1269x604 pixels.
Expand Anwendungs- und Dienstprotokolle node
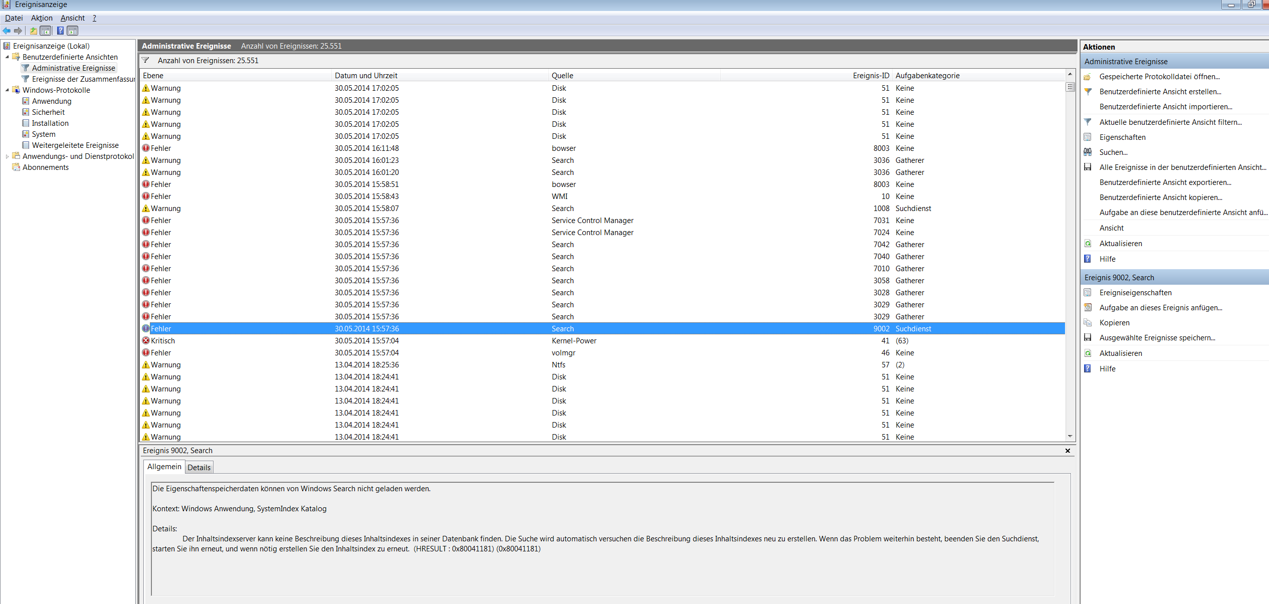click(7, 156)
